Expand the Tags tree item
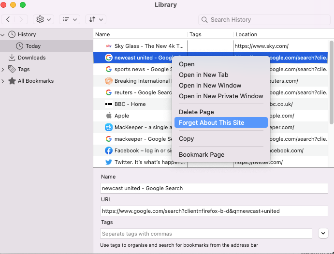Image resolution: width=334 pixels, height=254 pixels. pyautogui.click(x=3, y=69)
